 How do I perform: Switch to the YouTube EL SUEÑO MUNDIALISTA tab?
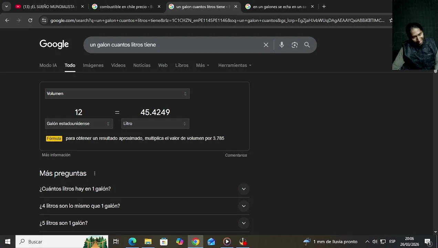pos(49,7)
